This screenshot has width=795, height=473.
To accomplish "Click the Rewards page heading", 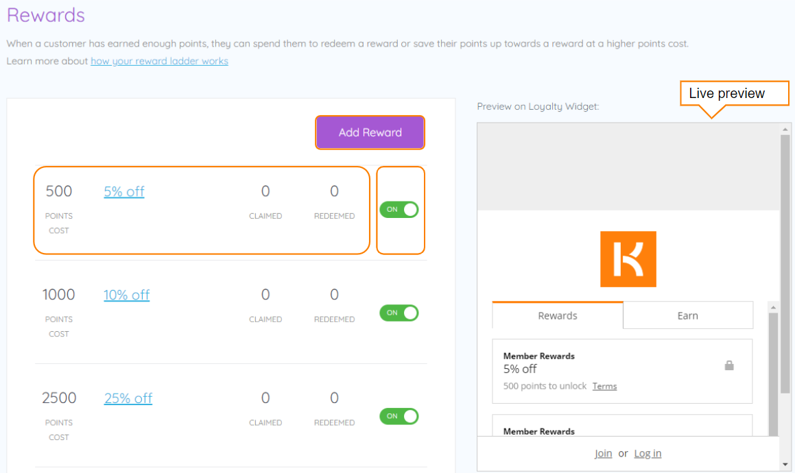I will click(46, 15).
